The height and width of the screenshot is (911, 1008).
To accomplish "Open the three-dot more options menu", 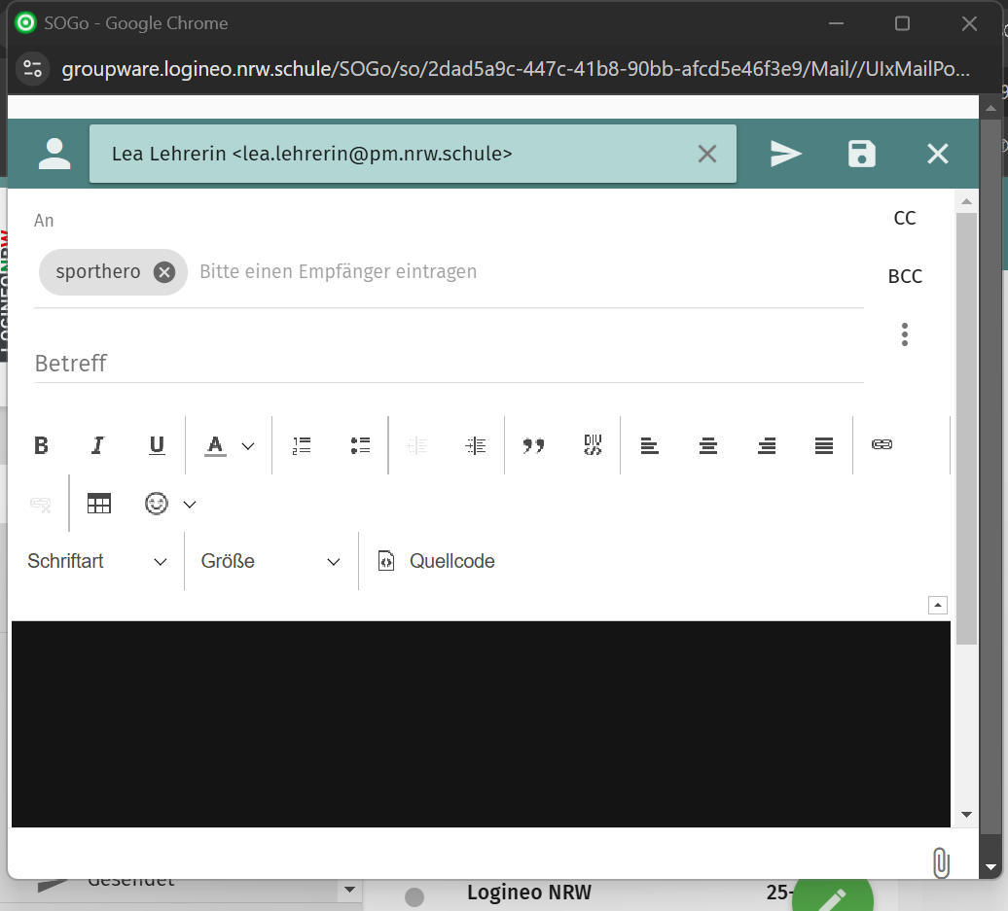I will (x=905, y=335).
